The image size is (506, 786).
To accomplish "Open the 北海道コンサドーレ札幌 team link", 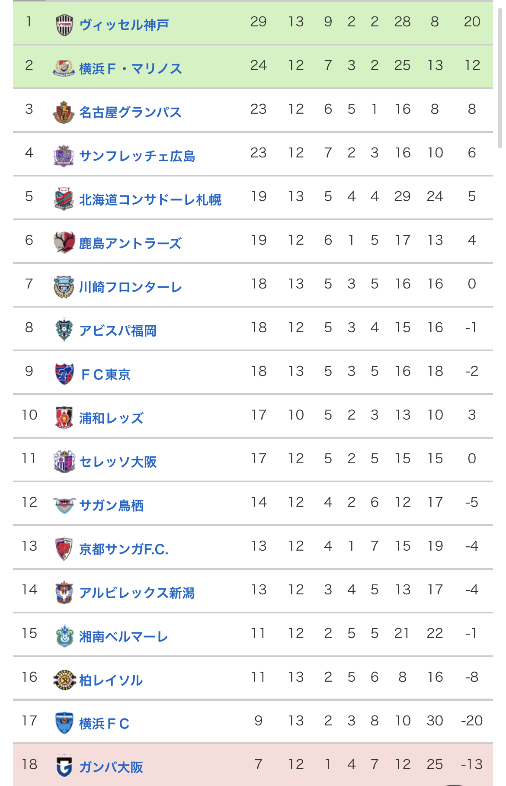I will coord(150,200).
